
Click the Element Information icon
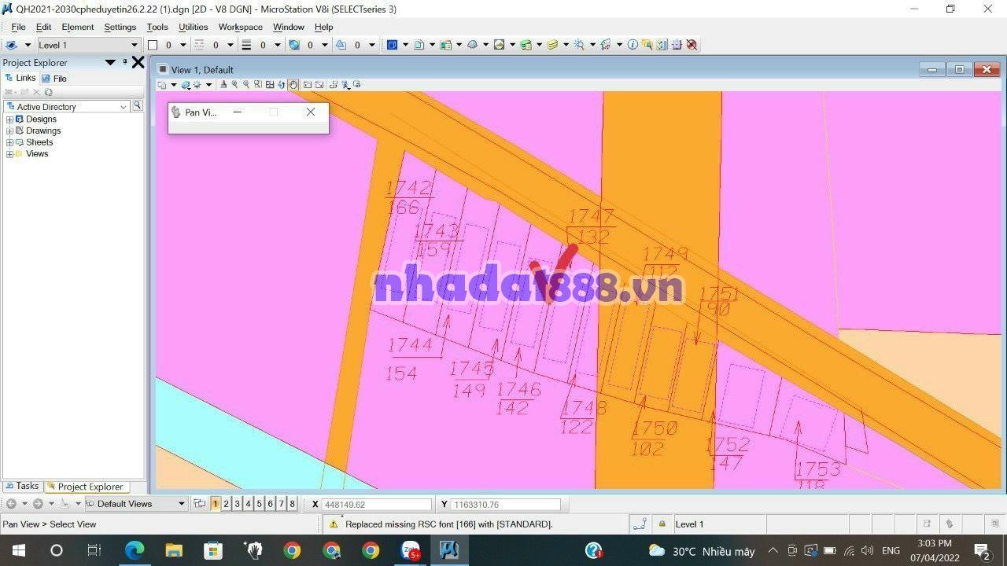(x=633, y=45)
